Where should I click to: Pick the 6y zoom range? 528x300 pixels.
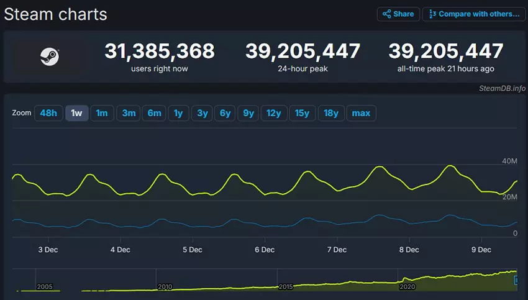click(225, 113)
